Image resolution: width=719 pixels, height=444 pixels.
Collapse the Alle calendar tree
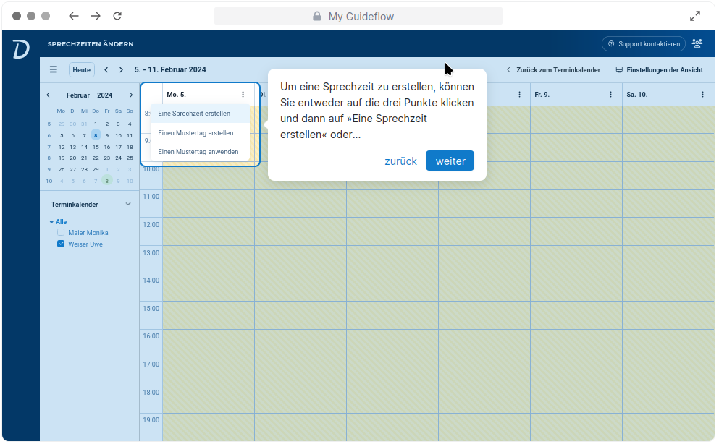[51, 222]
